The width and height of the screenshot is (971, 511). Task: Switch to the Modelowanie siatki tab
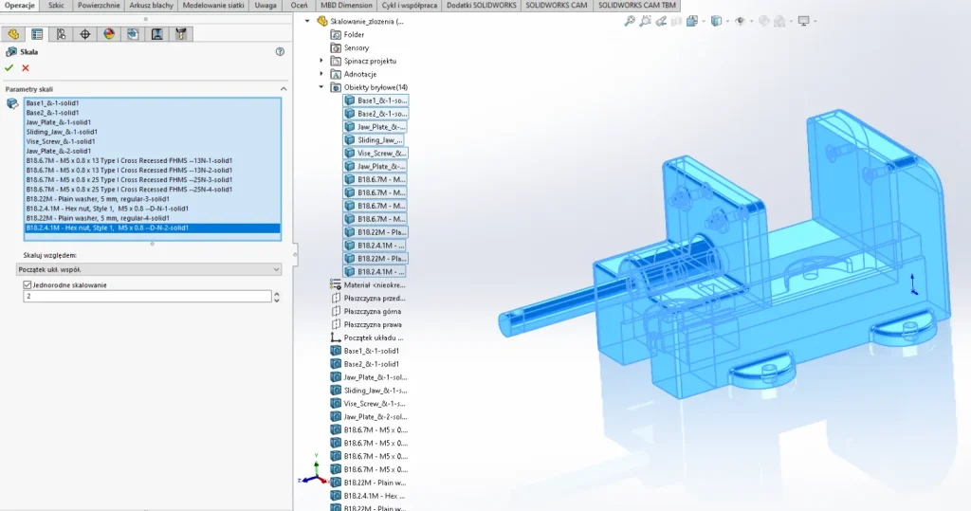213,5
